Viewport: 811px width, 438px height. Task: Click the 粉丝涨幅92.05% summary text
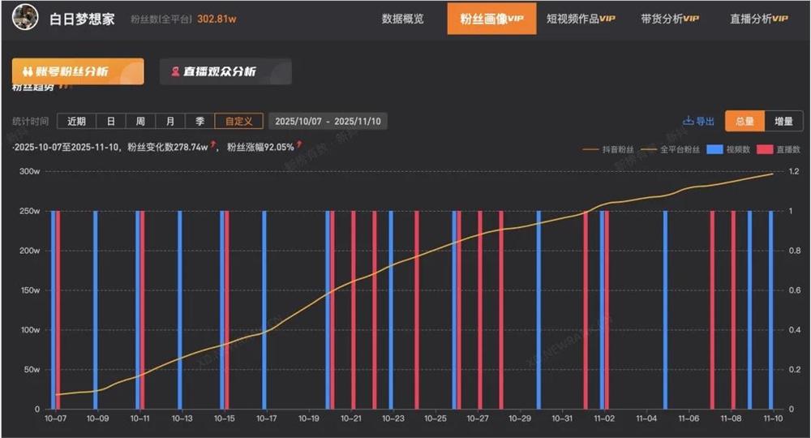pyautogui.click(x=260, y=148)
